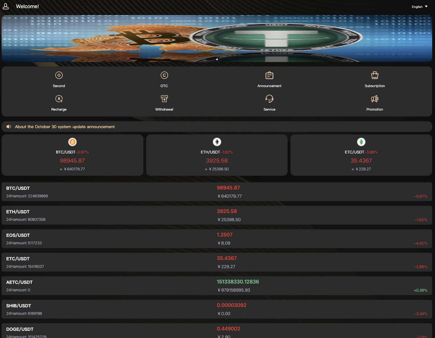
Task: Open the Announcement clipboard icon
Action: pos(269,75)
